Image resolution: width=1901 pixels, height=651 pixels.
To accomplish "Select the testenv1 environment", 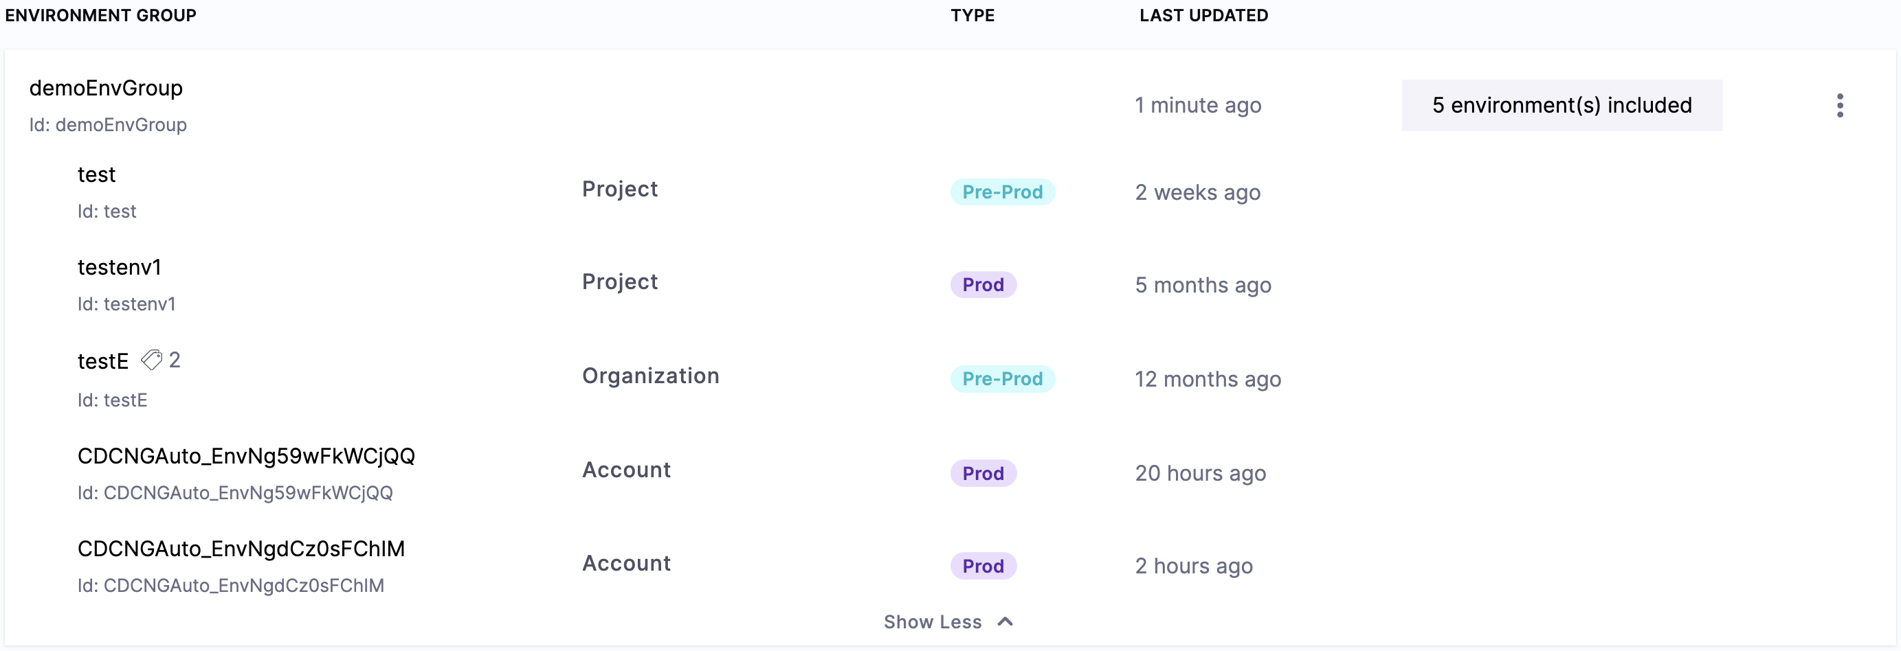I will (119, 268).
